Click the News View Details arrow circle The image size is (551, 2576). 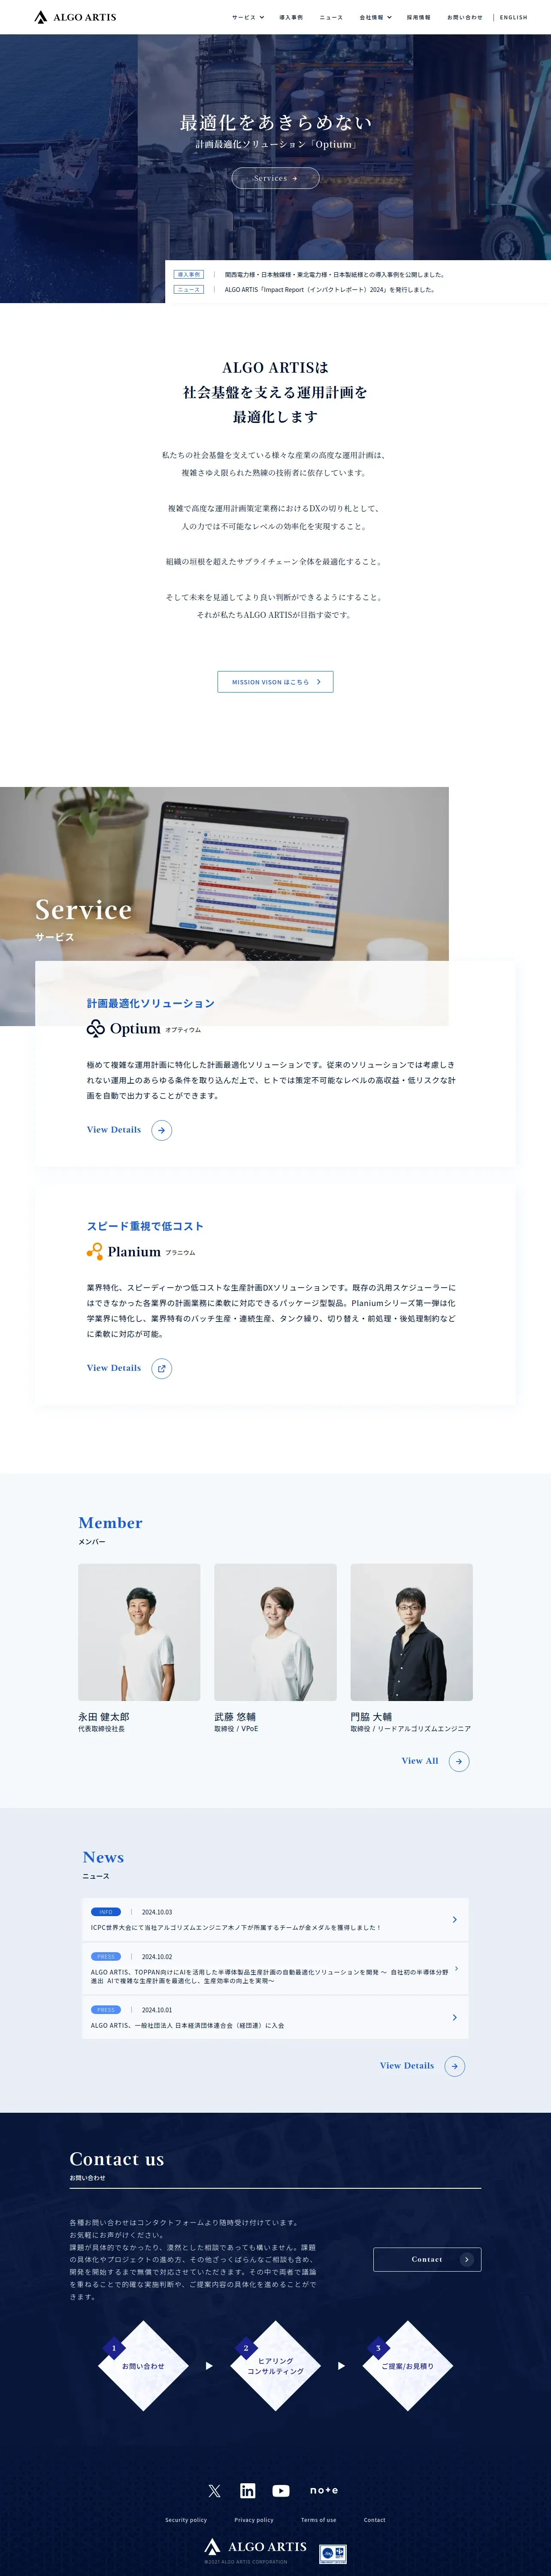tap(455, 2065)
